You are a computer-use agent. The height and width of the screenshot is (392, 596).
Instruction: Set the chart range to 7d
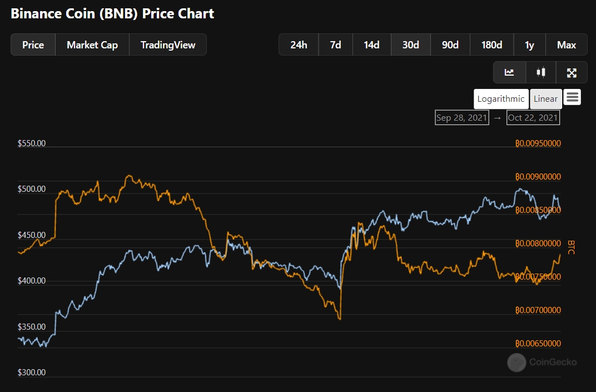point(336,45)
